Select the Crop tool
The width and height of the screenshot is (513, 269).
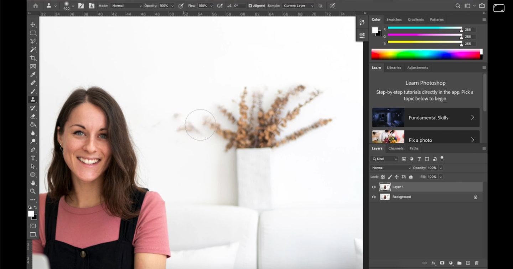[x=33, y=58]
